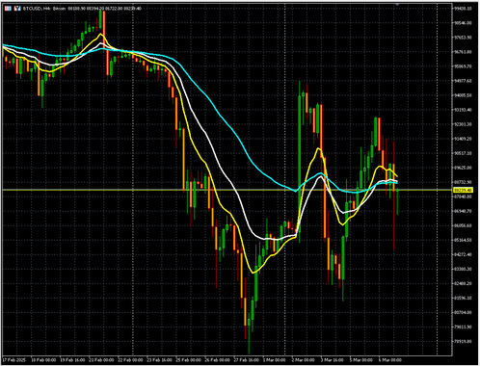The width and height of the screenshot is (480, 366).
Task: Click price scale label 84272.40
Action: [x=463, y=254]
